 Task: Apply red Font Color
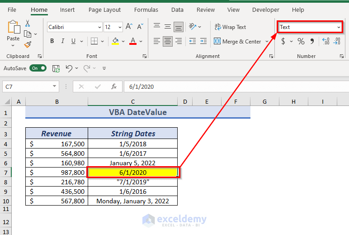click(133, 41)
